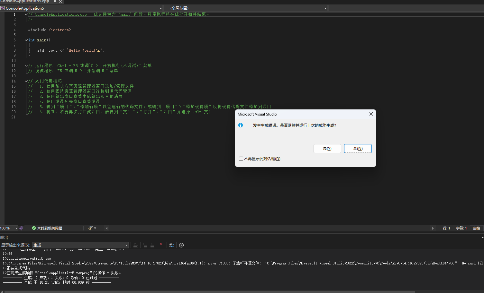This screenshot has height=293, width=484.
Task: Toggle the output timestamp clock icon
Action: 181,245
